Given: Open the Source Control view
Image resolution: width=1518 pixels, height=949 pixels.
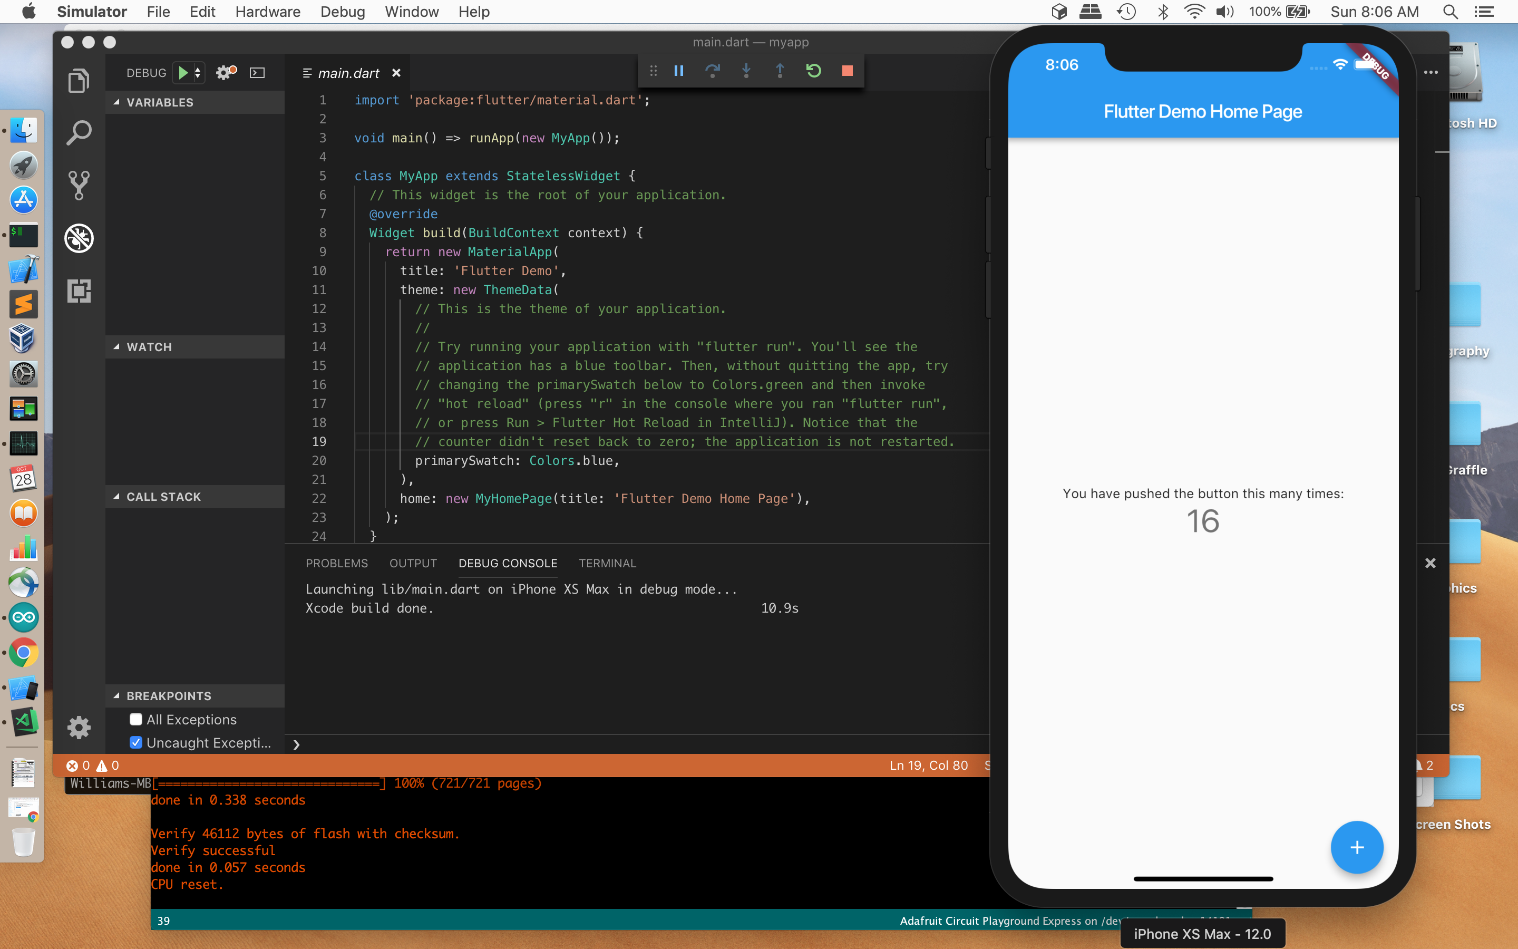Looking at the screenshot, I should coord(79,185).
